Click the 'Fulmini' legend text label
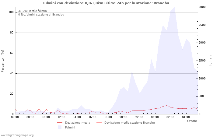 tap(70, 128)
